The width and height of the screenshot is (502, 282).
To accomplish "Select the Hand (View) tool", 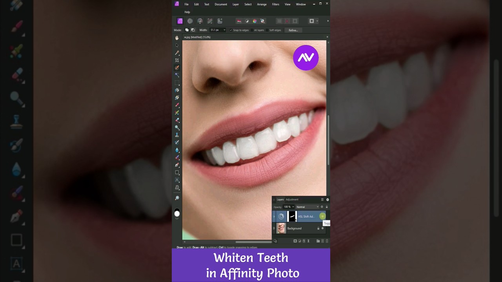I will 177,38.
